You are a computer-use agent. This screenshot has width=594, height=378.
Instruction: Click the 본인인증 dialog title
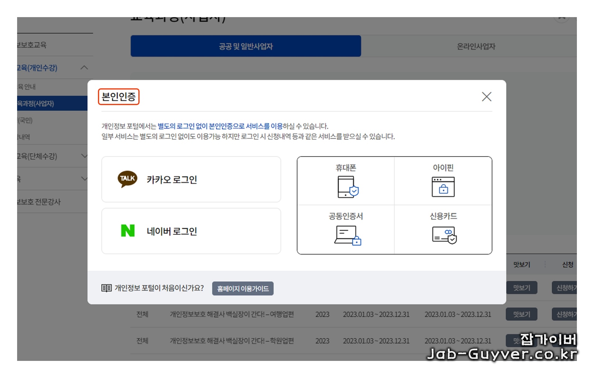(118, 96)
